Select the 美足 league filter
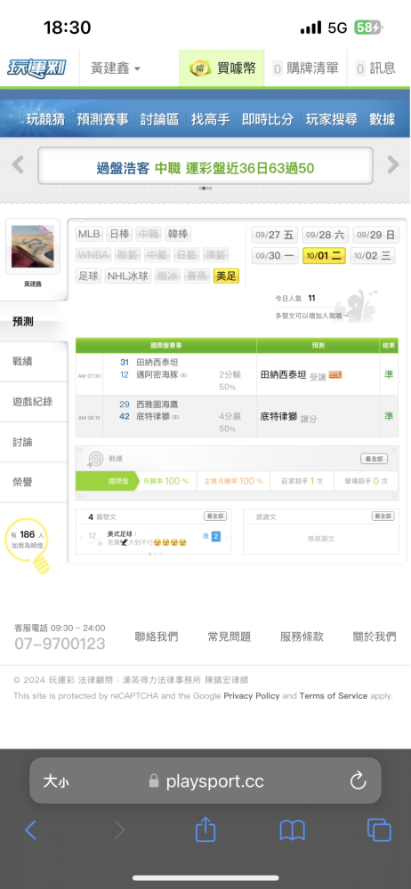The width and height of the screenshot is (411, 889). point(226,276)
